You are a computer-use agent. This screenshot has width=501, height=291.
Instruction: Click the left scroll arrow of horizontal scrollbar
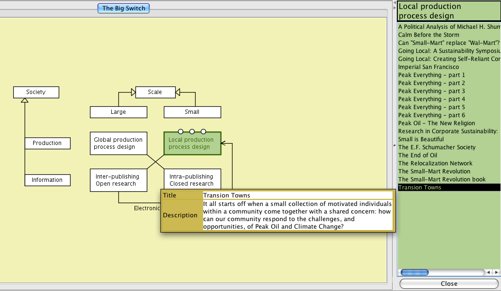(x=488, y=273)
